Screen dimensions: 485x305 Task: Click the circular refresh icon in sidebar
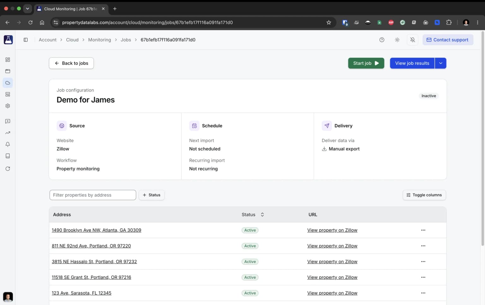pyautogui.click(x=8, y=169)
